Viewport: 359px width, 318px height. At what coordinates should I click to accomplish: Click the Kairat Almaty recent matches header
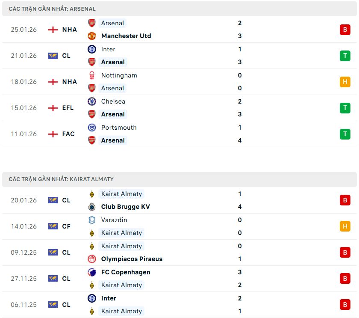(61, 179)
